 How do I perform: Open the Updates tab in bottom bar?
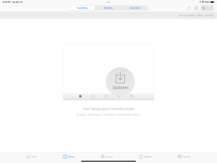pos(145,157)
